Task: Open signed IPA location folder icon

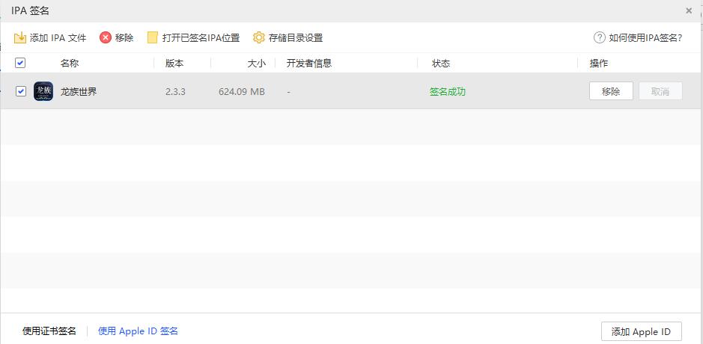Action: pos(153,37)
